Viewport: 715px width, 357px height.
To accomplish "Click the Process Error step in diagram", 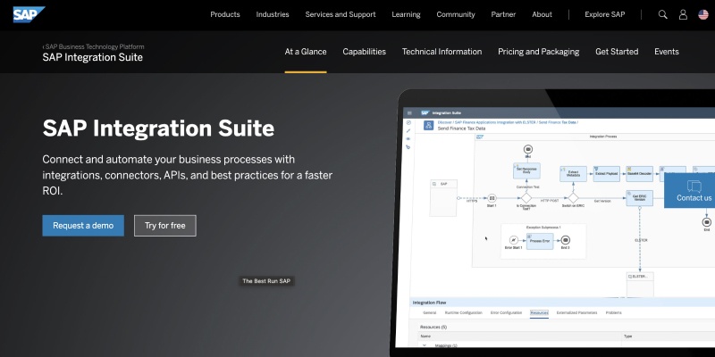I will point(540,241).
